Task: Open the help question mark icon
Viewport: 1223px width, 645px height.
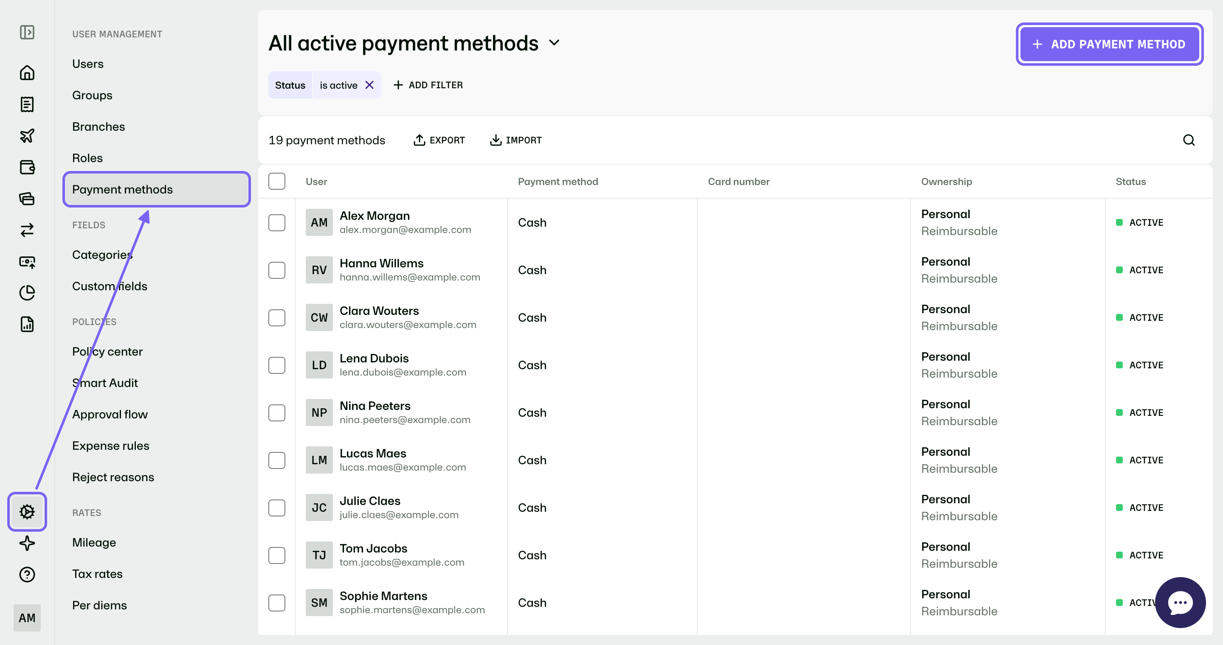Action: click(x=27, y=574)
